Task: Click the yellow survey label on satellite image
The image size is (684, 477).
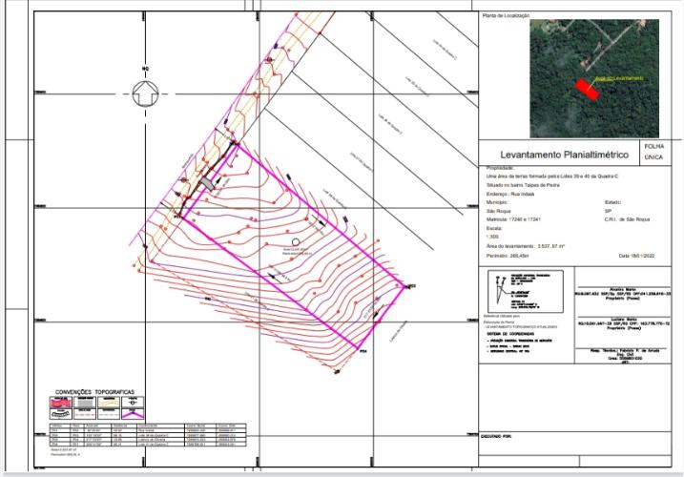Action: (617, 77)
